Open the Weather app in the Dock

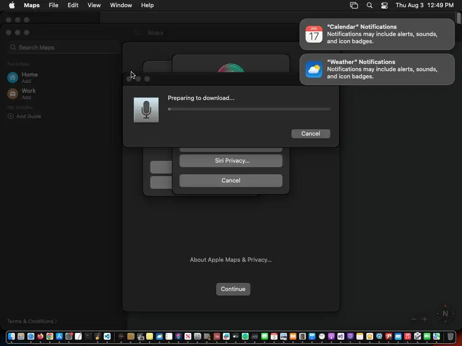(x=159, y=336)
